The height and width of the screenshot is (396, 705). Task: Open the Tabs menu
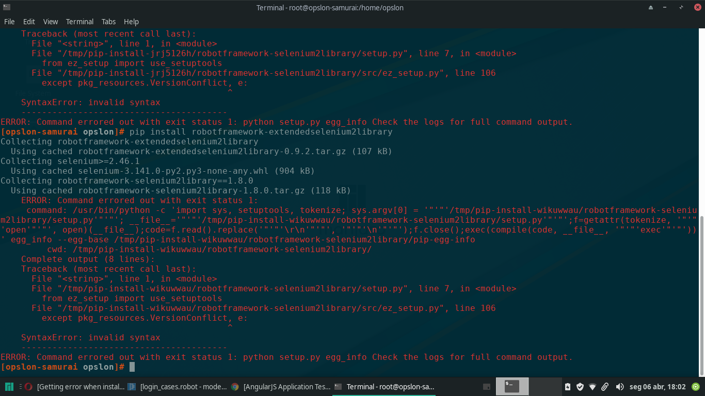(108, 22)
